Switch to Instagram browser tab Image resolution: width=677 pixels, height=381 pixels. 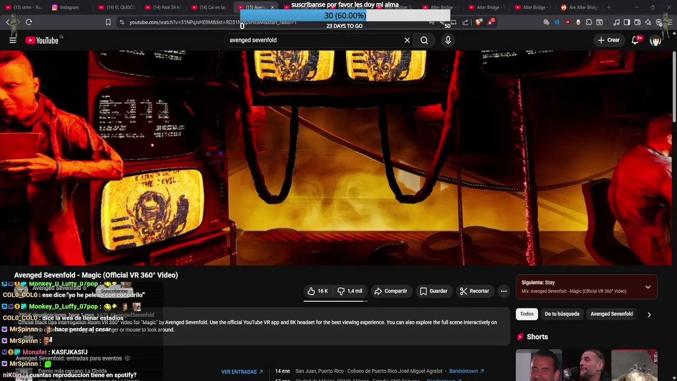69,7
